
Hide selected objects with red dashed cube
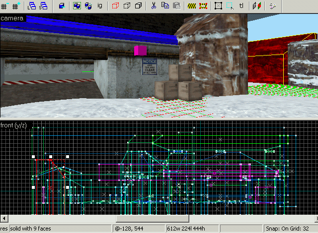115,6
